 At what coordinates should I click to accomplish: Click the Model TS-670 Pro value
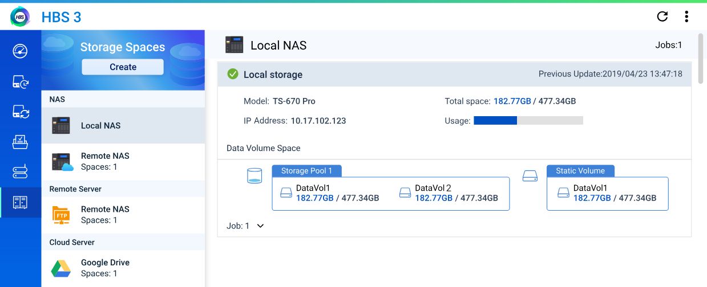[x=294, y=101]
